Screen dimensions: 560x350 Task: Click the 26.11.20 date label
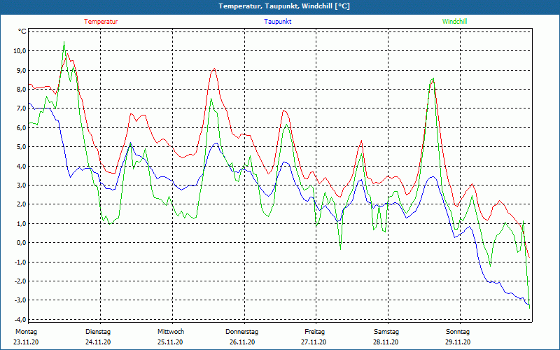point(242,342)
